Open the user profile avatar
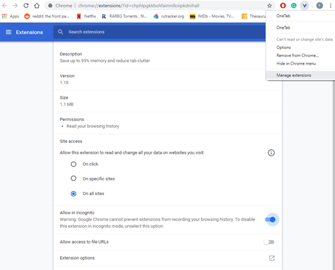 click(320, 5)
